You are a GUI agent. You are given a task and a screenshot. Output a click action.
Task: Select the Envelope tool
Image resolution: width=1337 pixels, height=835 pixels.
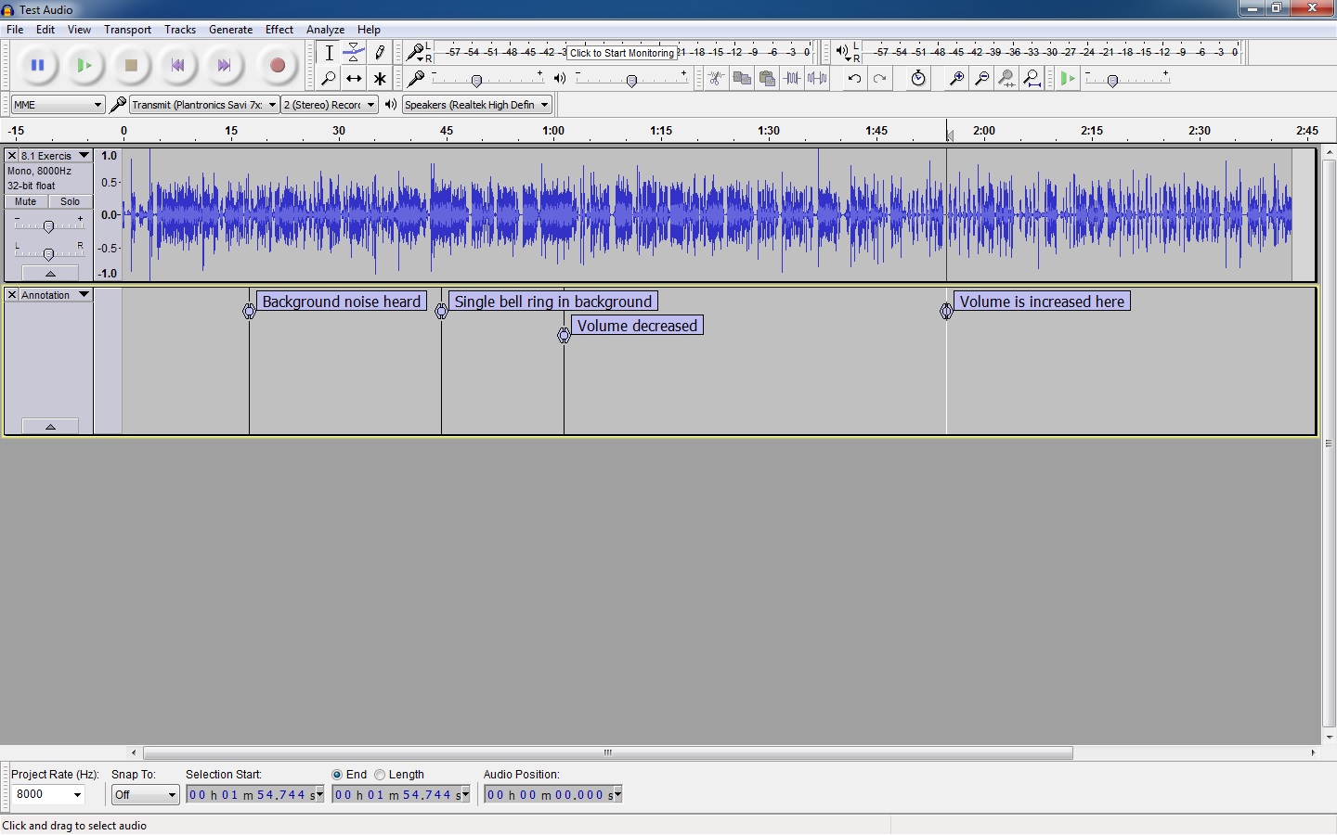click(x=354, y=53)
